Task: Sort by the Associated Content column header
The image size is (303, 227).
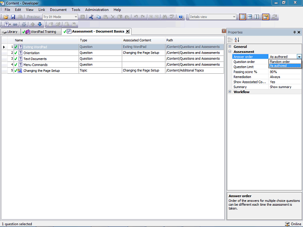Action: point(143,40)
